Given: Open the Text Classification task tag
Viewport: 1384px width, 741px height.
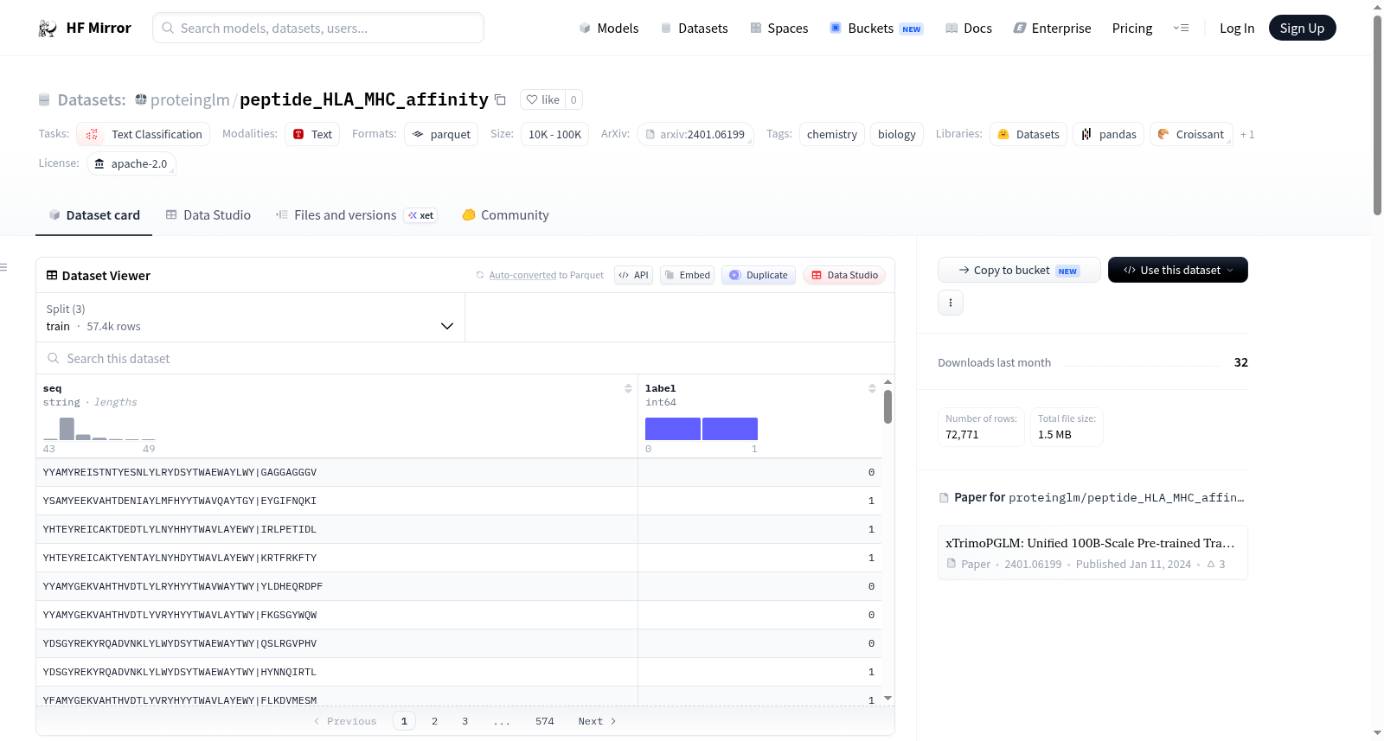Looking at the screenshot, I should (144, 135).
